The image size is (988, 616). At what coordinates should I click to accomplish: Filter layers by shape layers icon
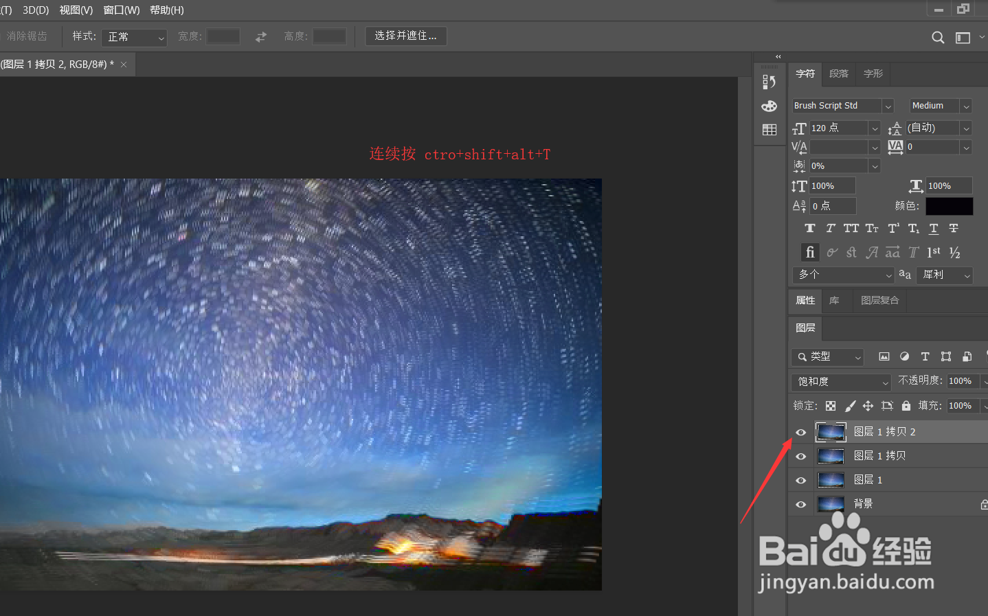[x=946, y=356]
